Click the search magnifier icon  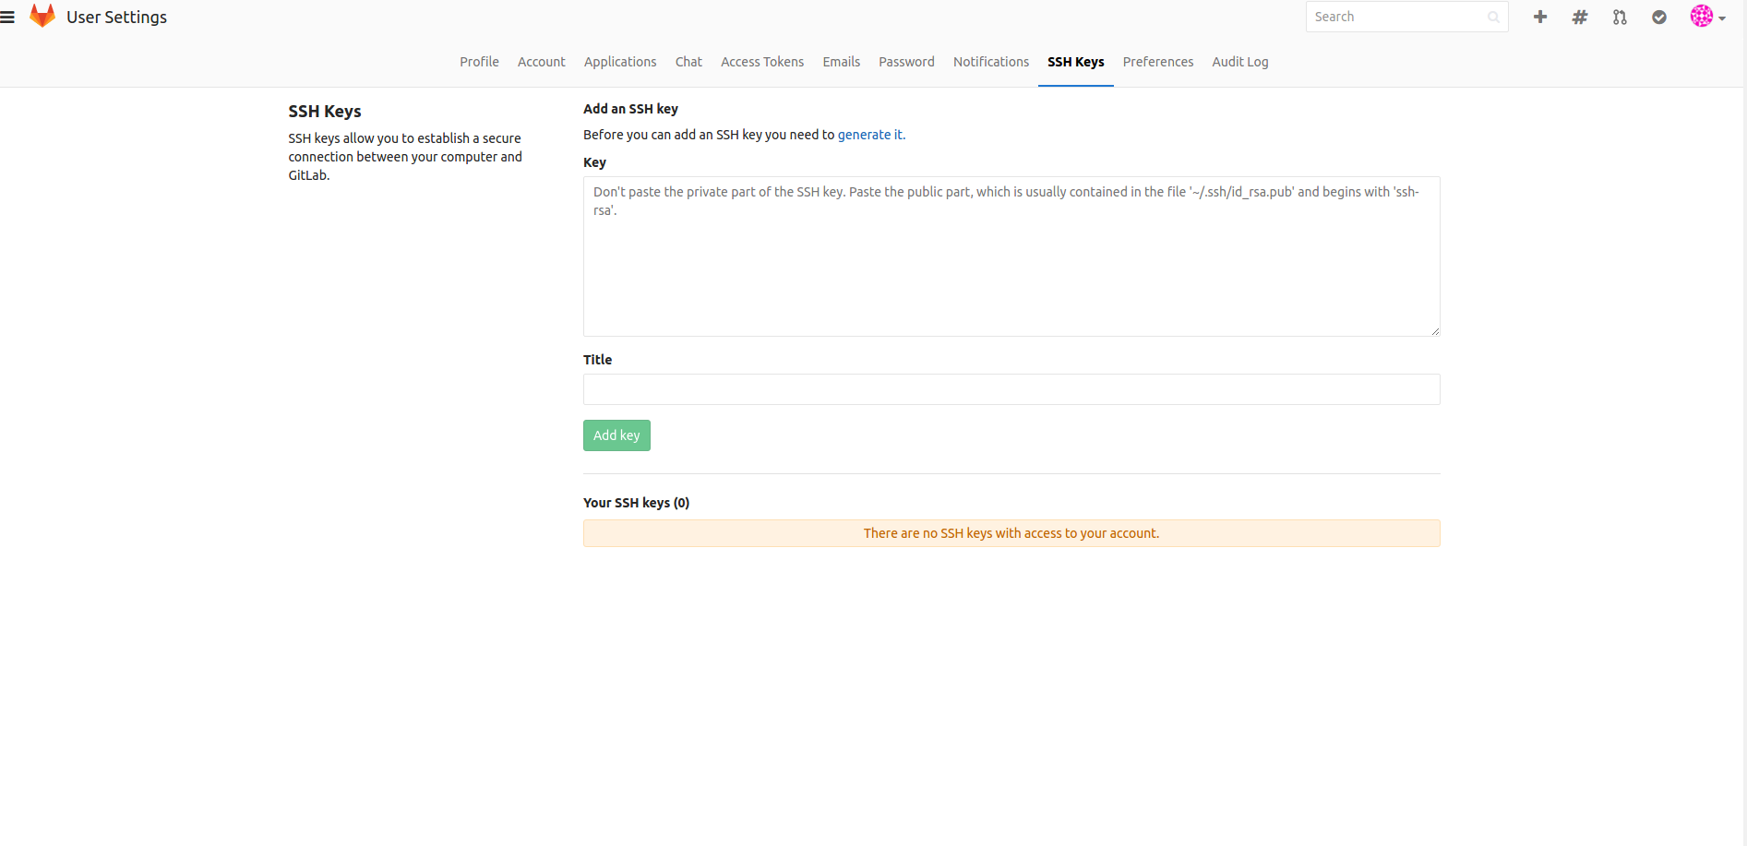click(1493, 17)
